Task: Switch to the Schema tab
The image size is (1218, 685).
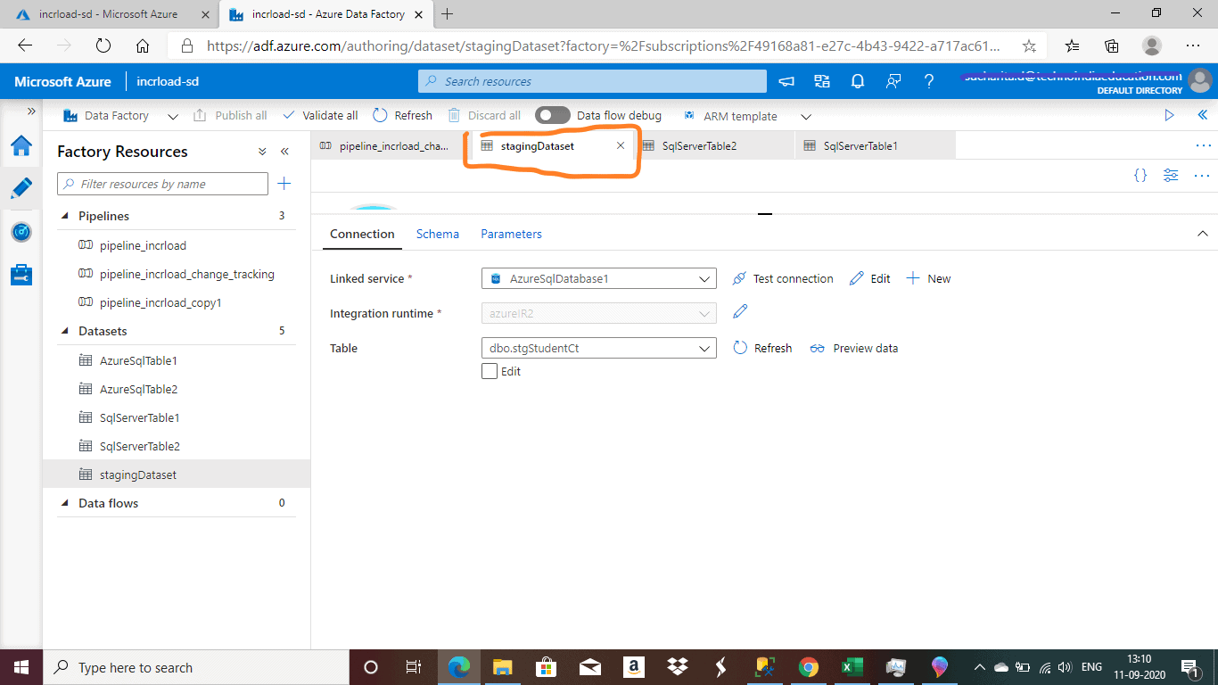Action: (x=438, y=234)
